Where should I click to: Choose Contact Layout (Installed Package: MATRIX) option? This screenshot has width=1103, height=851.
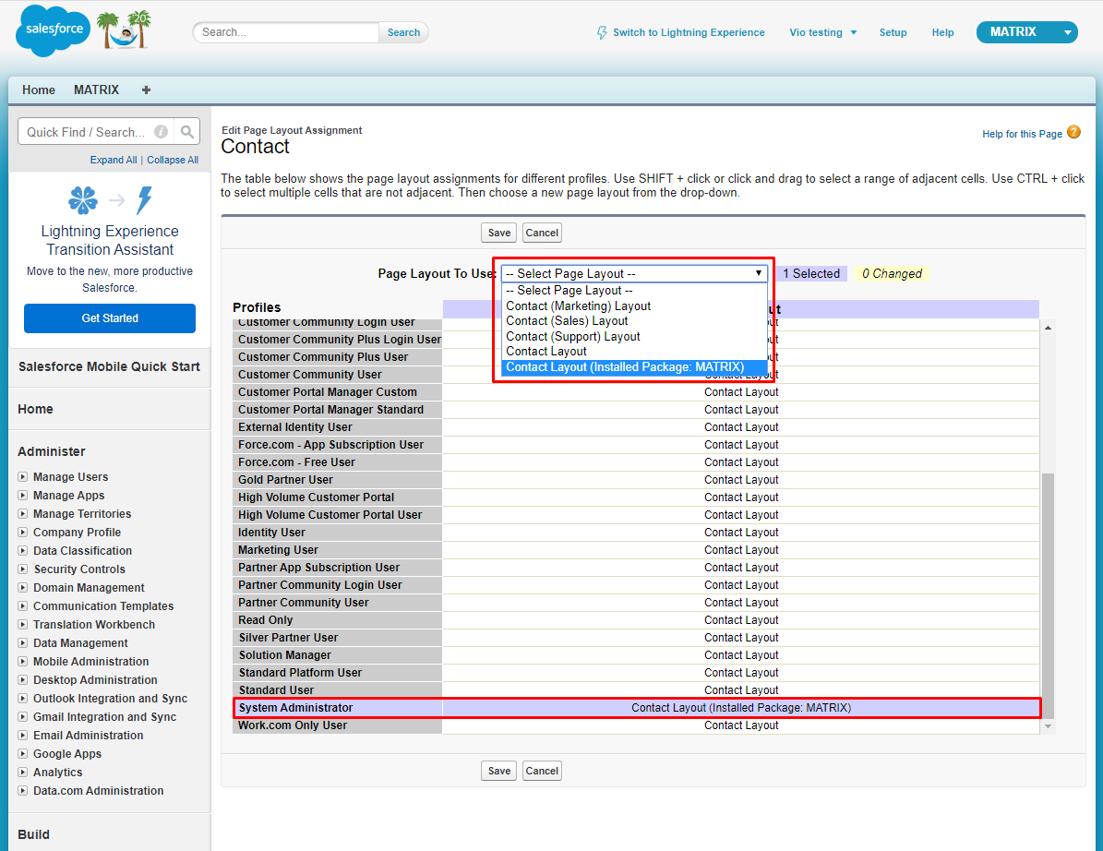coord(634,367)
